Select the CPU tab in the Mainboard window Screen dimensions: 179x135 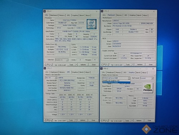[x=104, y=15]
